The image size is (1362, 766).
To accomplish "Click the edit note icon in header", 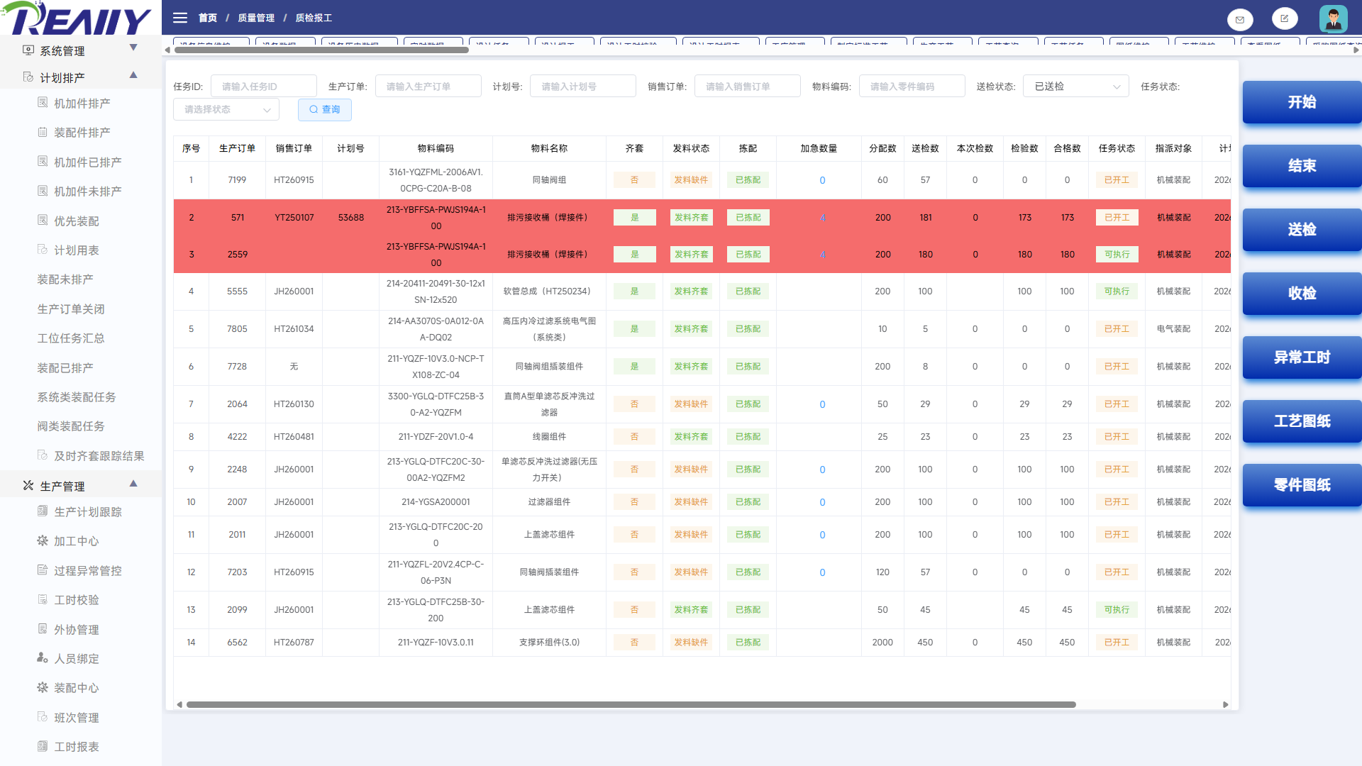I will tap(1285, 18).
